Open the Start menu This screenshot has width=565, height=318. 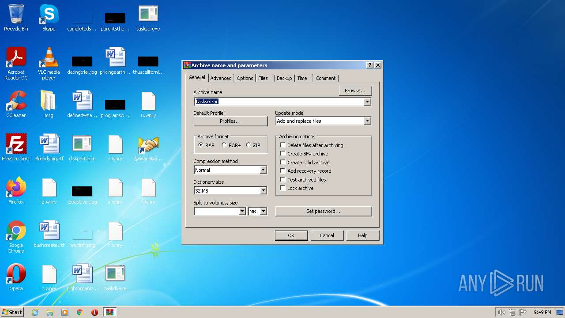(x=12, y=312)
